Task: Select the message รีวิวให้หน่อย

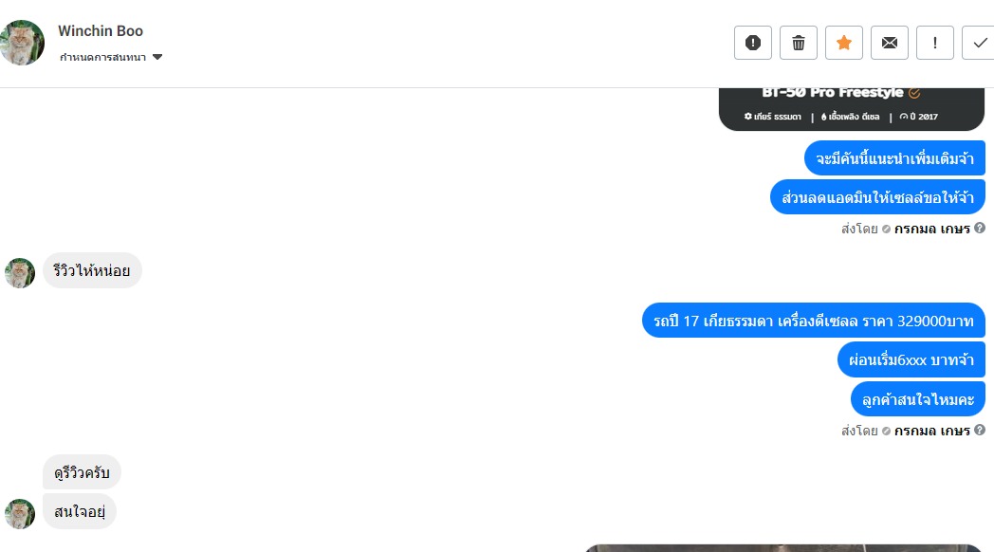Action: click(92, 270)
